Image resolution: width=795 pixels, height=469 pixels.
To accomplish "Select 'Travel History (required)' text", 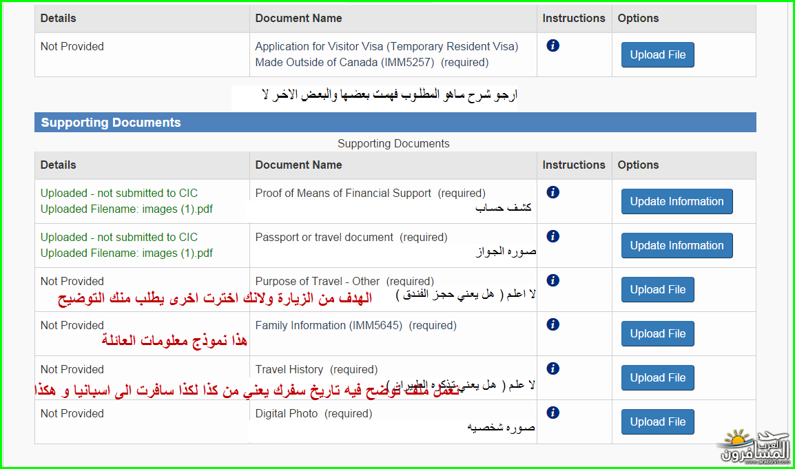I will pos(316,370).
